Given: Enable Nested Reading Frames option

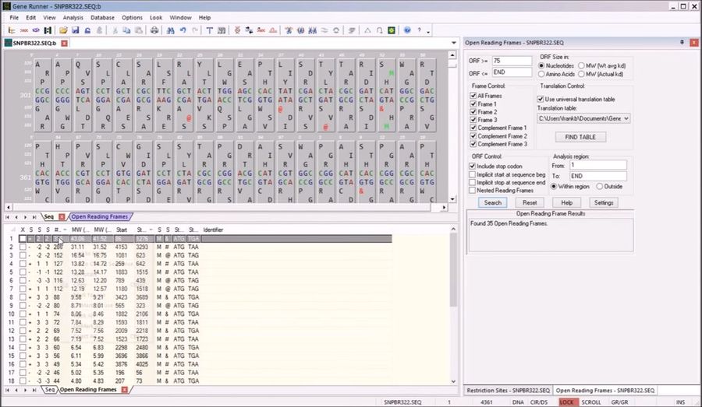Looking at the screenshot, I should click(x=471, y=190).
